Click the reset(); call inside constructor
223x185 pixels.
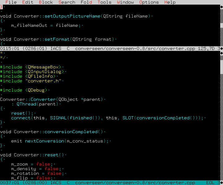click(x=22, y=113)
